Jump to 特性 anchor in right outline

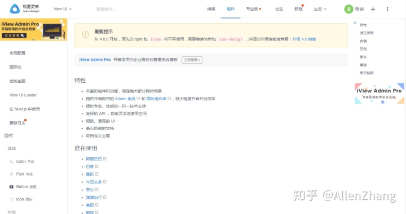coord(363,25)
